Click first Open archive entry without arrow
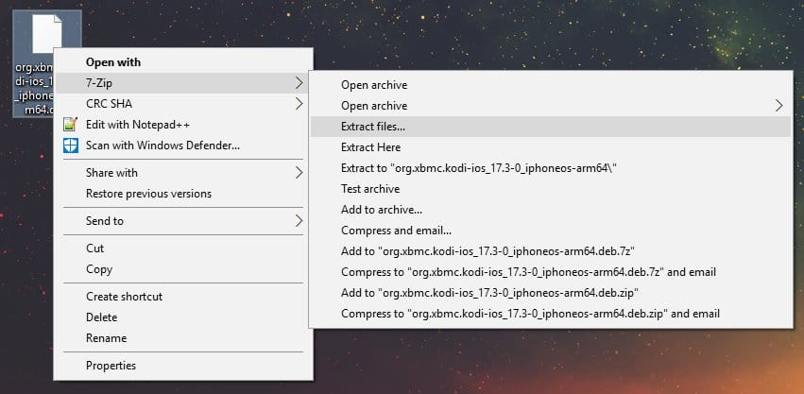804x394 pixels. click(551, 85)
